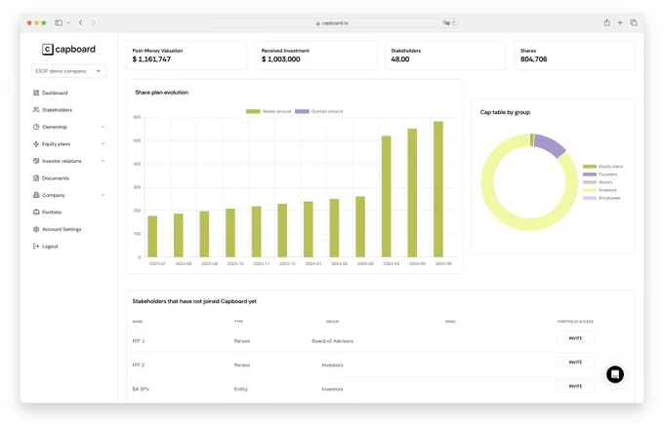664x430 pixels.
Task: Click the Ownership pie icon
Action: point(36,127)
